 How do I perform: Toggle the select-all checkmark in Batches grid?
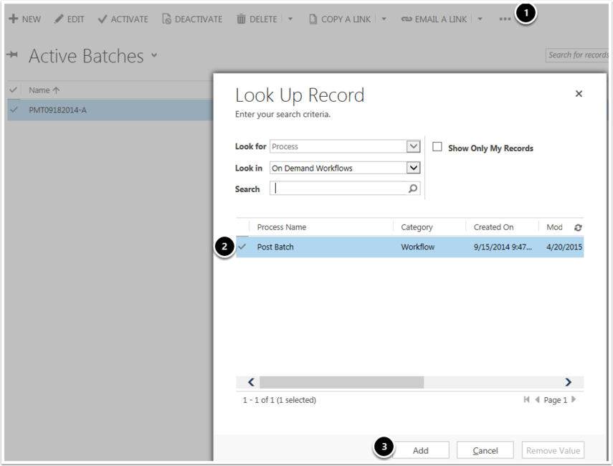pos(14,90)
